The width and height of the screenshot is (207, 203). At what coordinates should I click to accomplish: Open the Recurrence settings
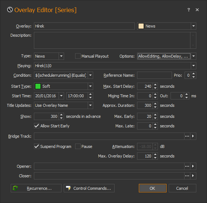pos(36,188)
